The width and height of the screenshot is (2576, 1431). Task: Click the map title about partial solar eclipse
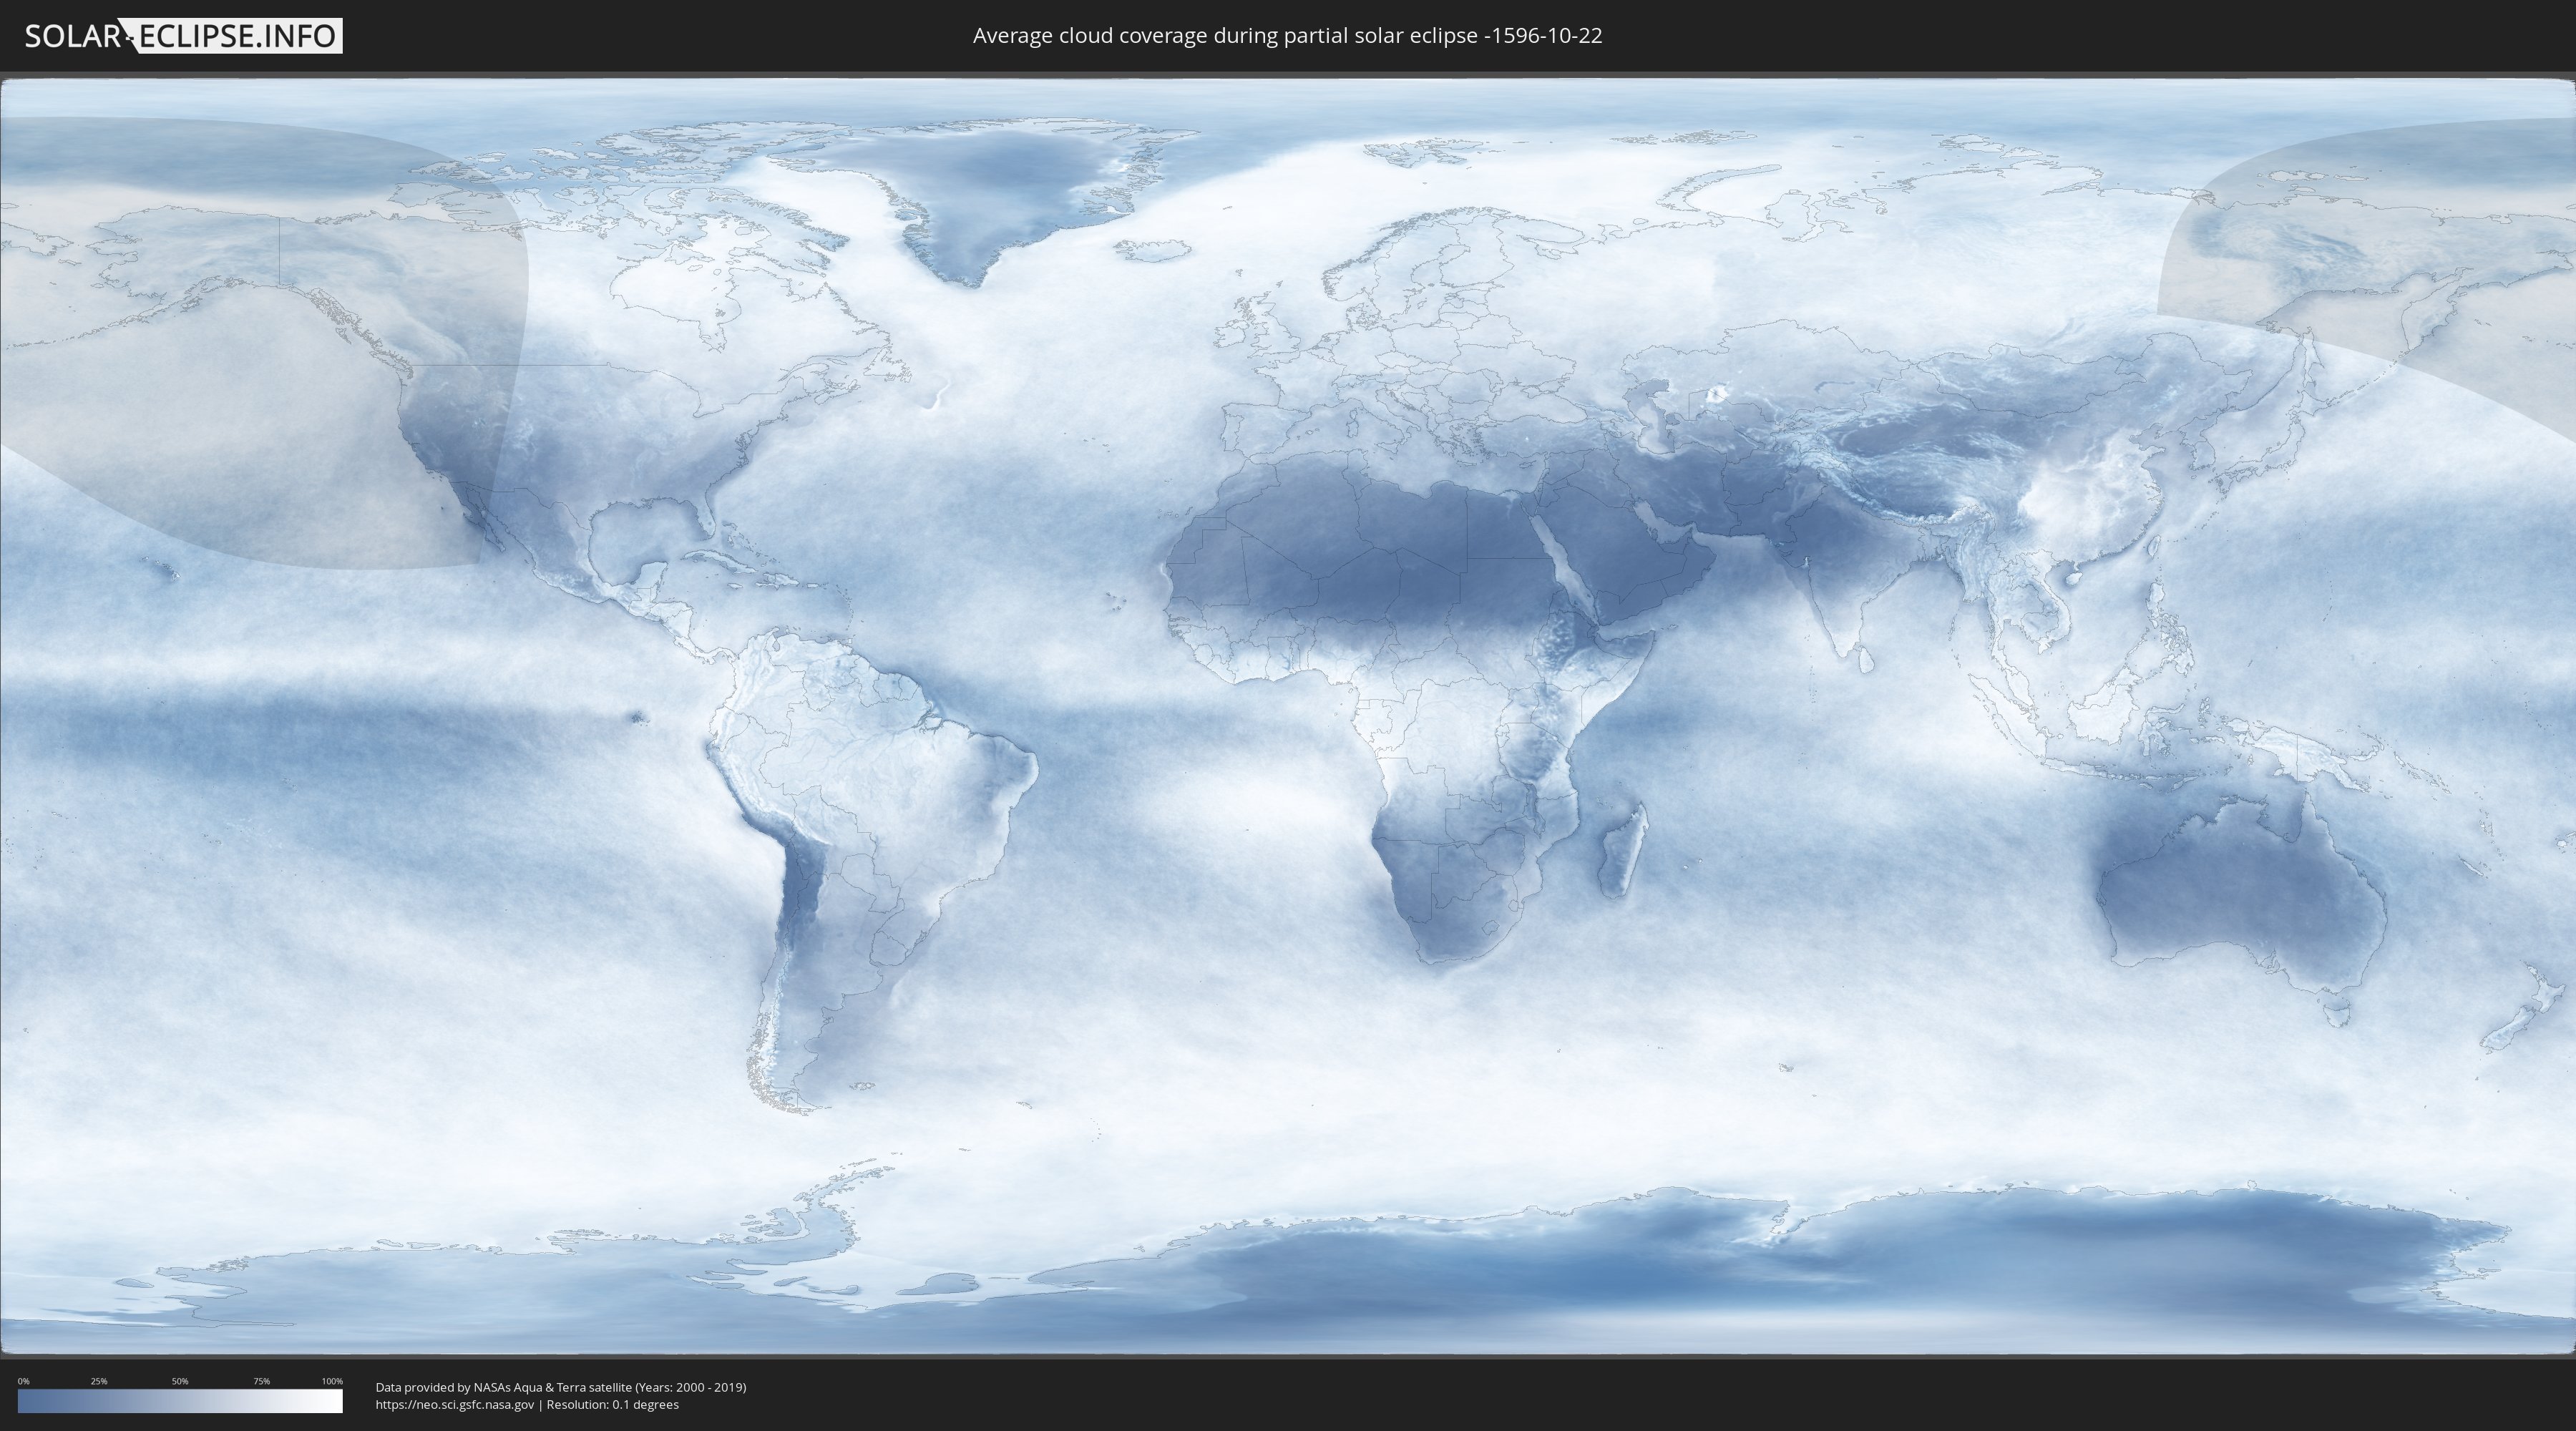[x=1287, y=36]
